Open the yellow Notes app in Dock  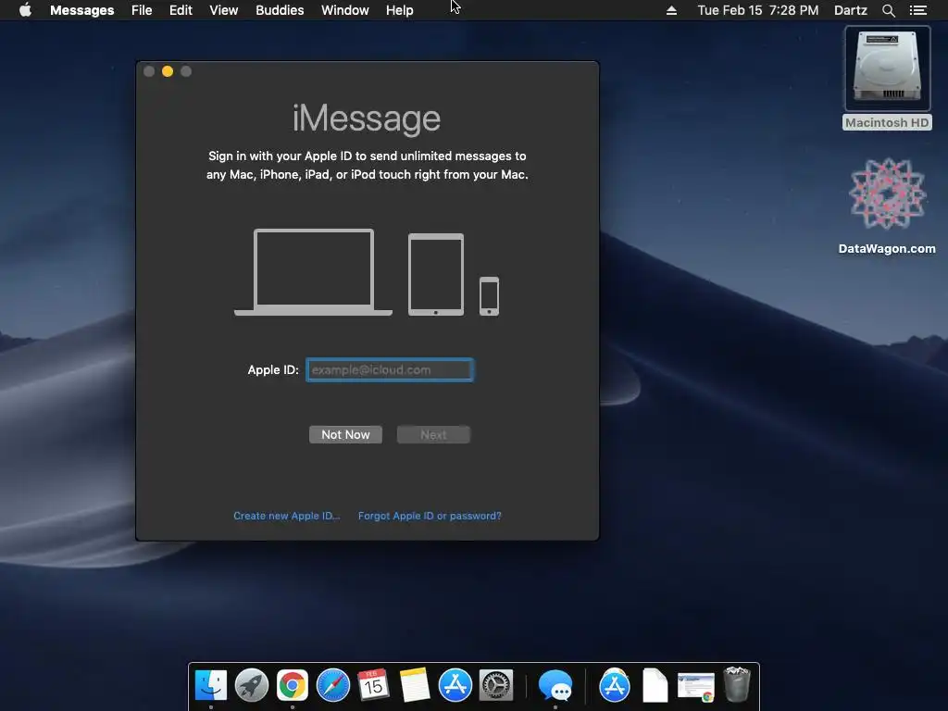[x=414, y=685]
